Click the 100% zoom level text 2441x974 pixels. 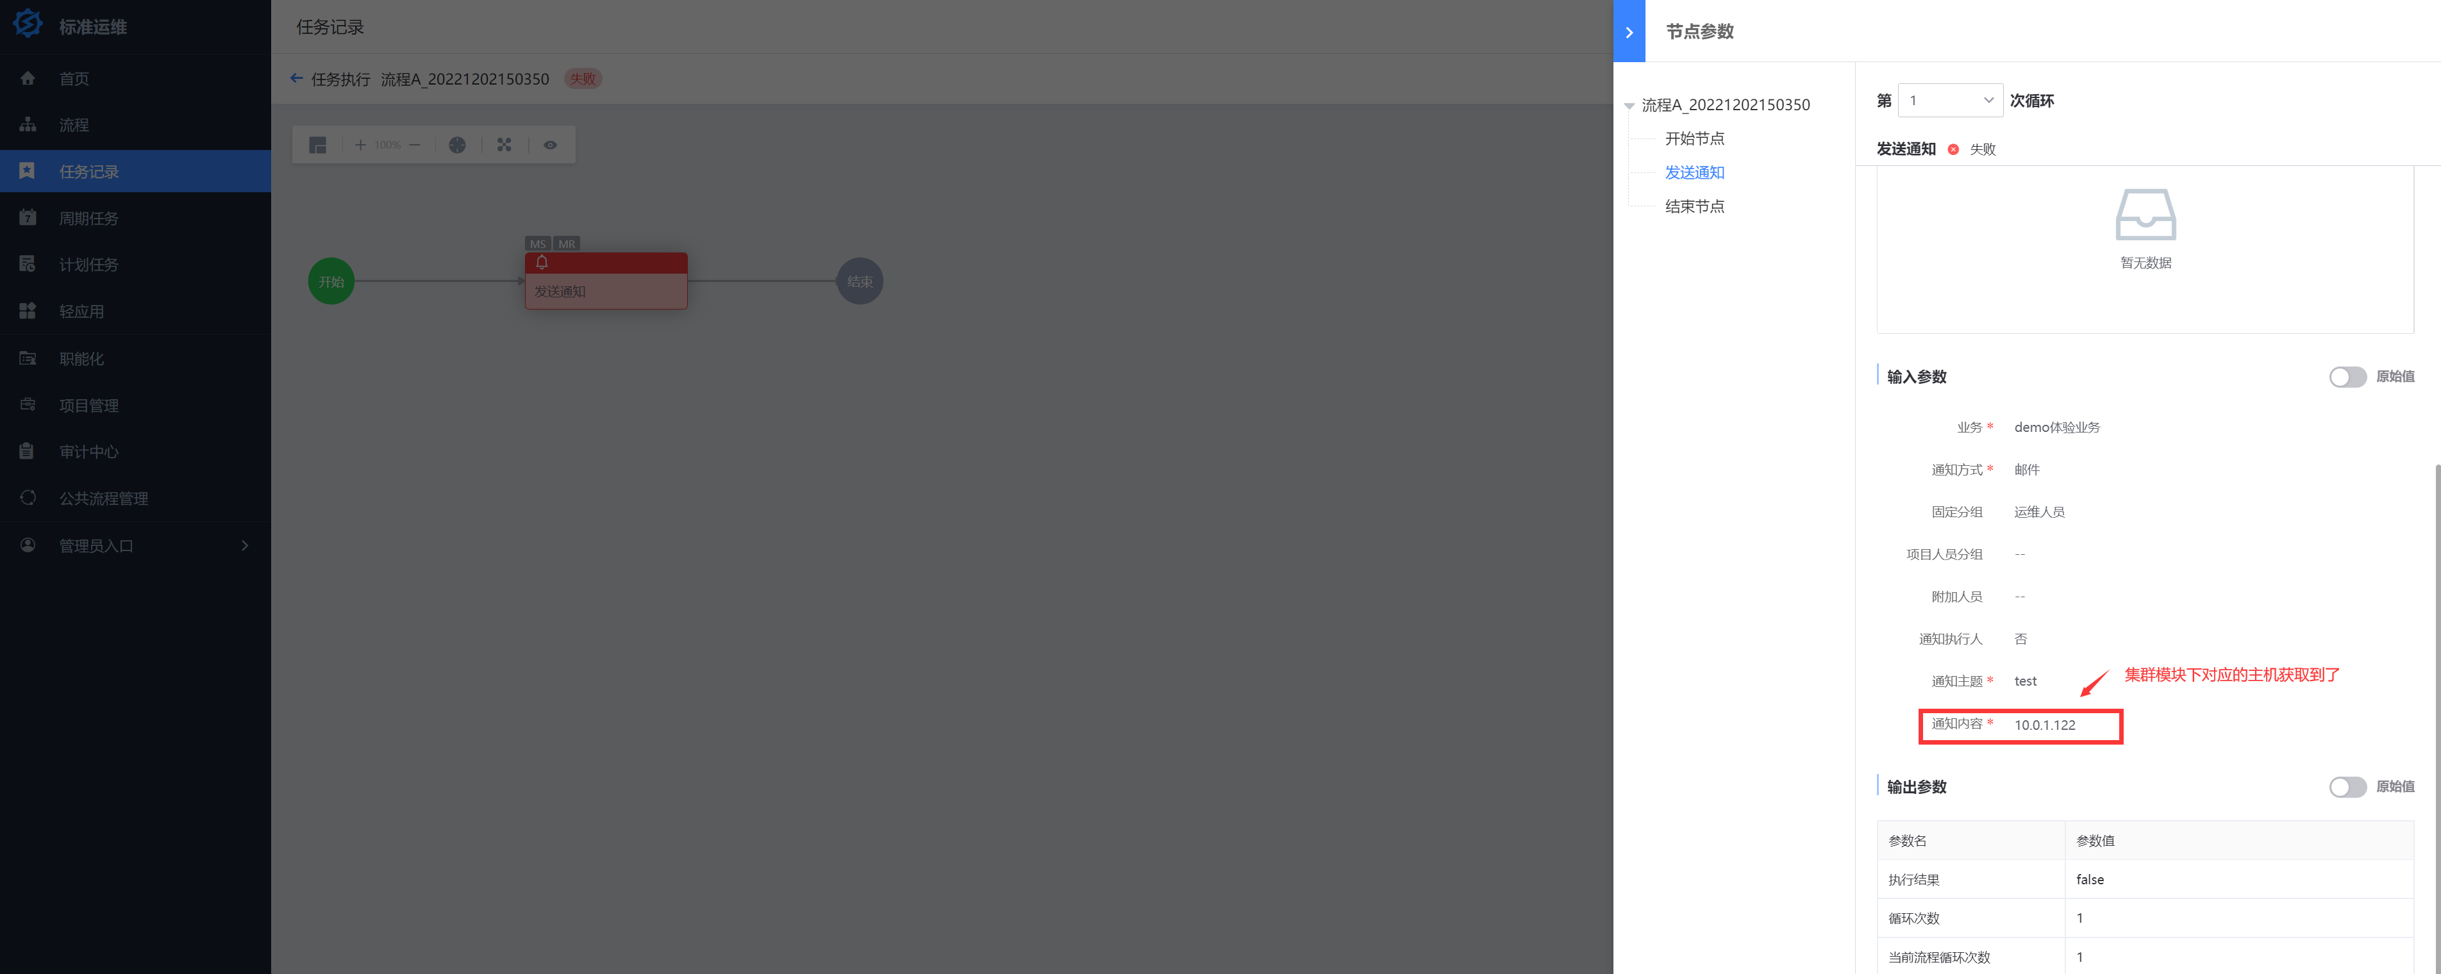pyautogui.click(x=388, y=145)
